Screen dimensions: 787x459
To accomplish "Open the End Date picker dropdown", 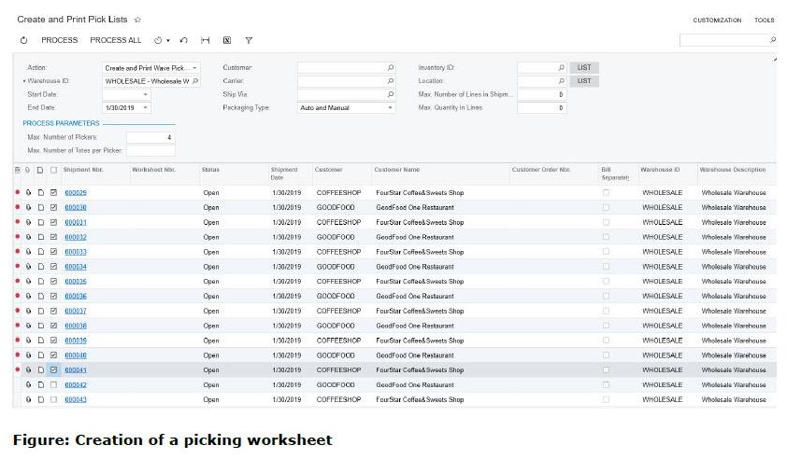I will coord(145,107).
